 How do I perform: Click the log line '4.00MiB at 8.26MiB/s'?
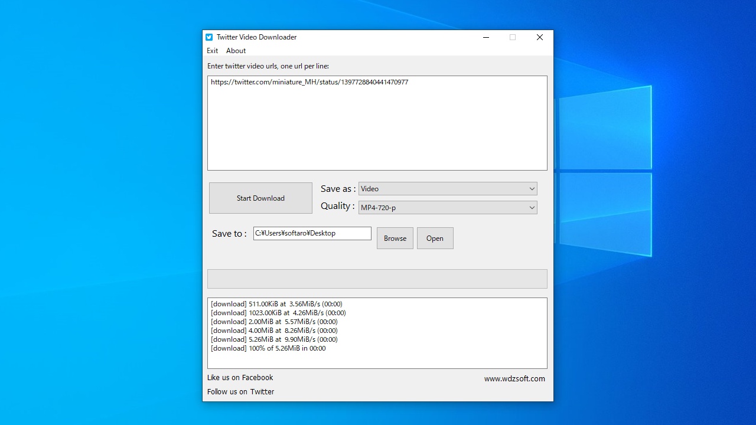click(x=274, y=331)
